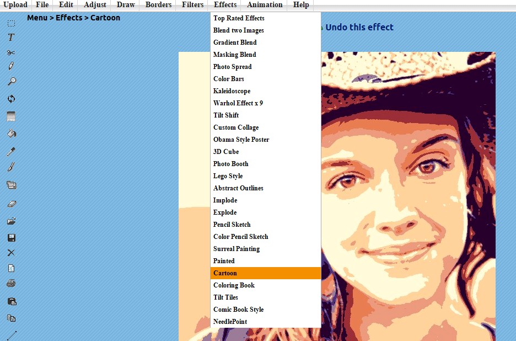Pick the magnifying glass zoom tool
516x341 pixels.
11,81
